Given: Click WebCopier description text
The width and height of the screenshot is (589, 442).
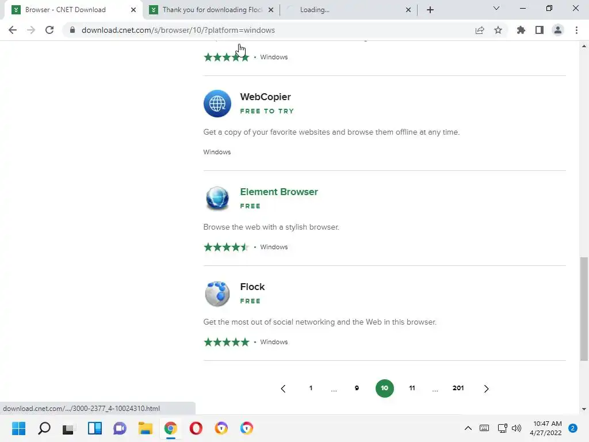Looking at the screenshot, I should [331, 132].
